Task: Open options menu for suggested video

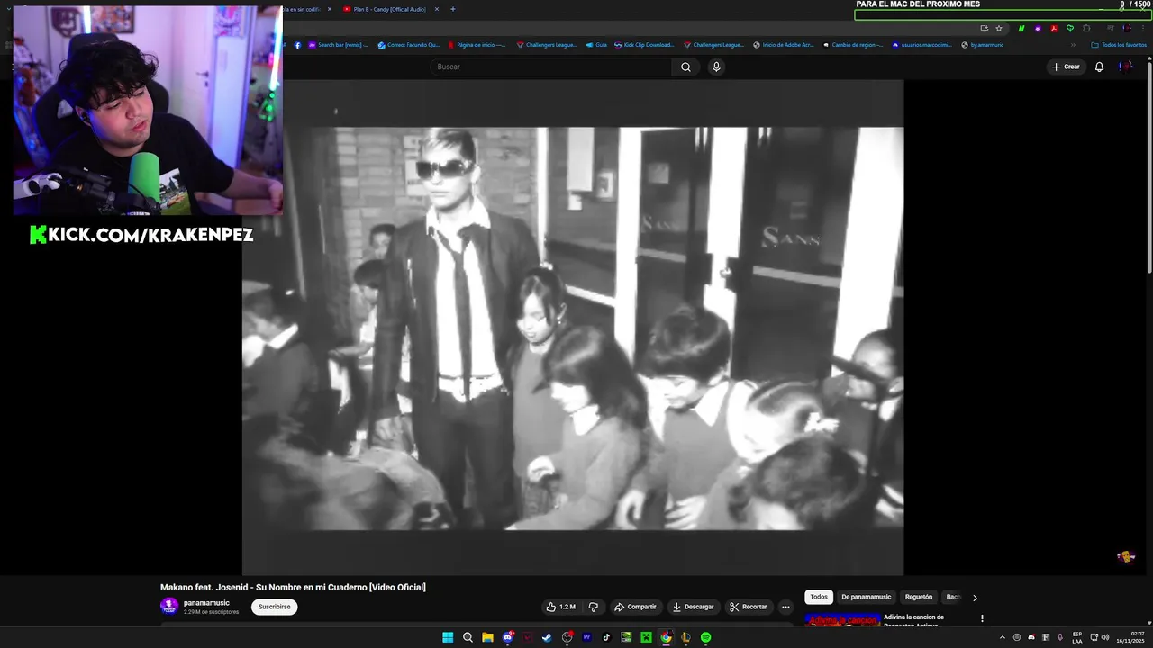Action: pyautogui.click(x=982, y=618)
